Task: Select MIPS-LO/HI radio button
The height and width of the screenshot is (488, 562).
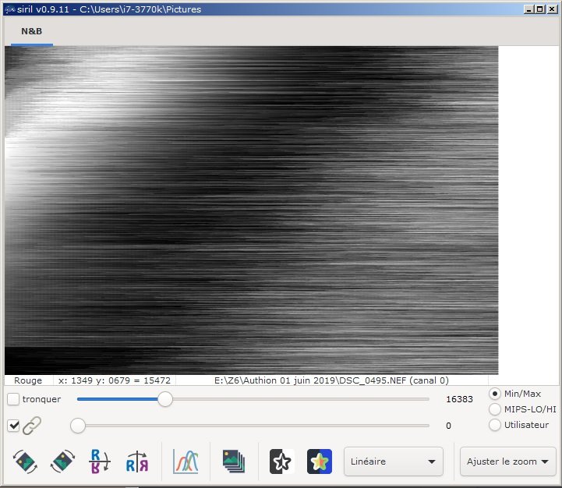Action: 495,409
